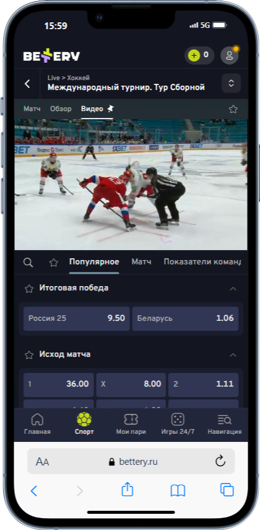This screenshot has height=530, width=260.
Task: Add the match to favorites star
Action: pyautogui.click(x=233, y=109)
